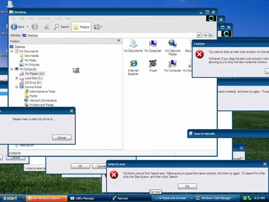Collapse the Control Panel tree node
This screenshot has height=202, width=269.
tap(17, 87)
